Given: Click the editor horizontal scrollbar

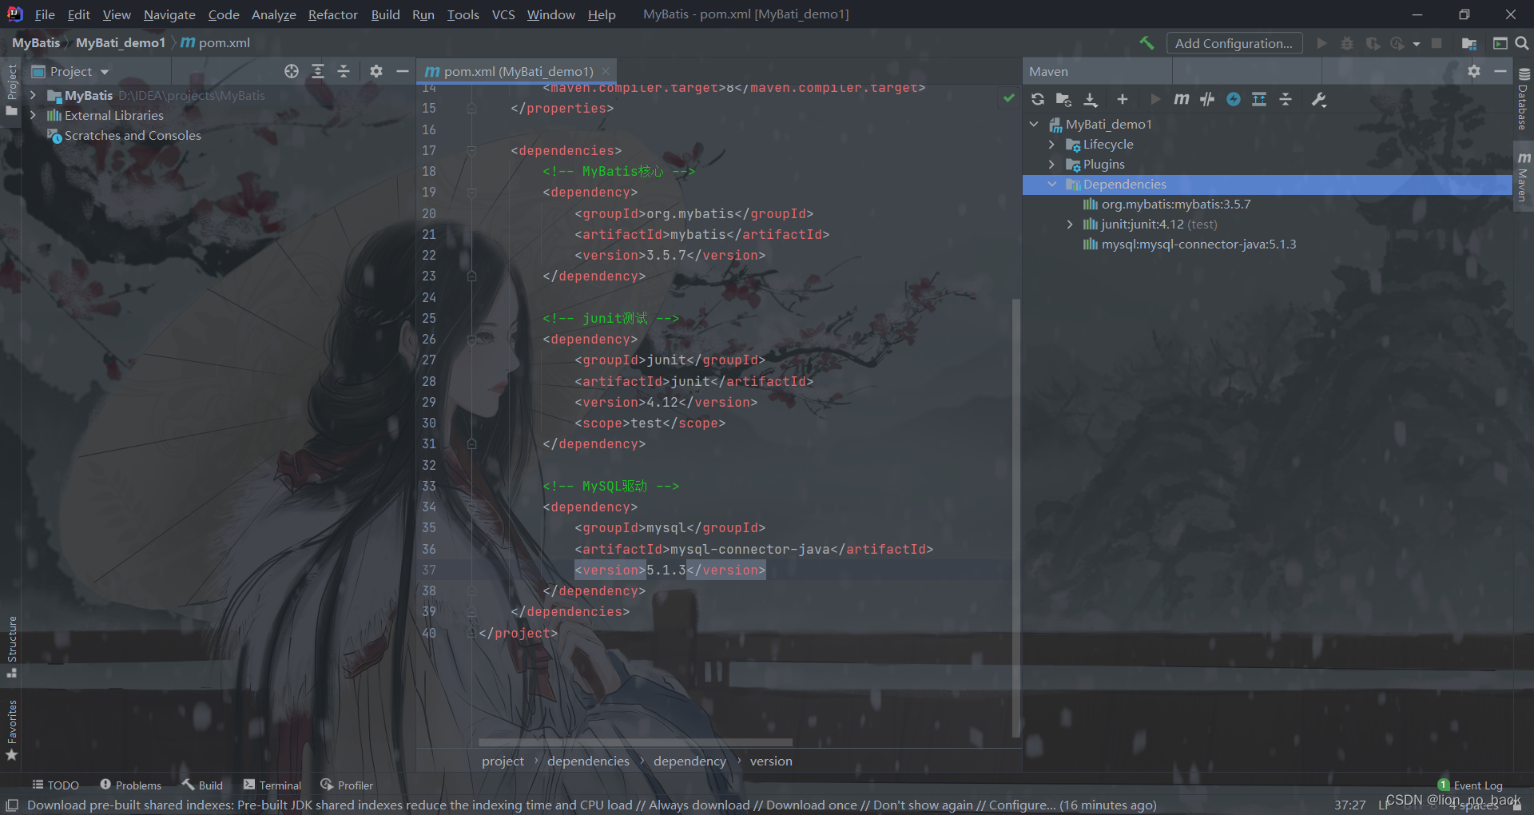Looking at the screenshot, I should coord(635,742).
